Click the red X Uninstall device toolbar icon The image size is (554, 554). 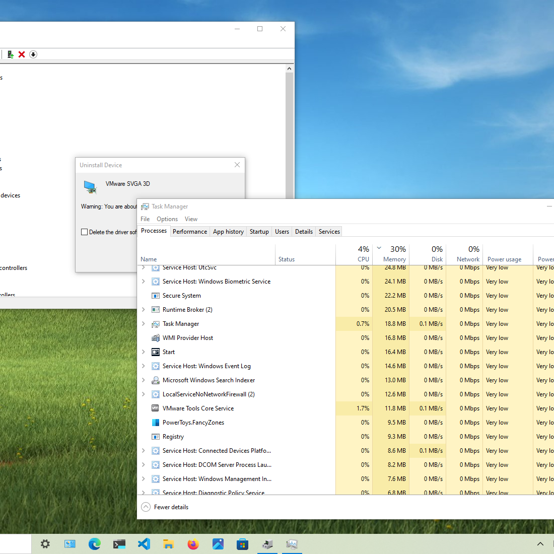22,54
